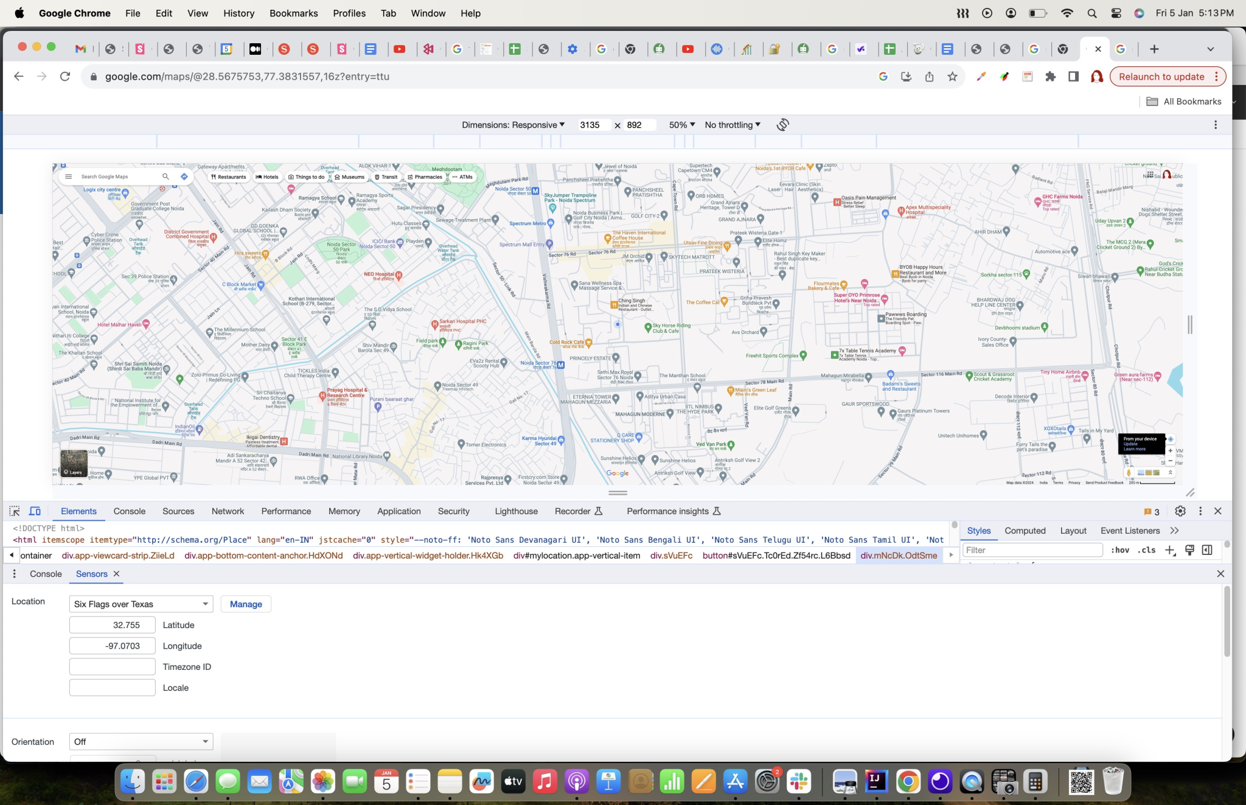This screenshot has height=805, width=1246.
Task: Click the issues counter badge showing 3
Action: (x=1152, y=512)
